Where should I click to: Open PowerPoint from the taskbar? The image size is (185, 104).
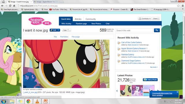pos(45,101)
